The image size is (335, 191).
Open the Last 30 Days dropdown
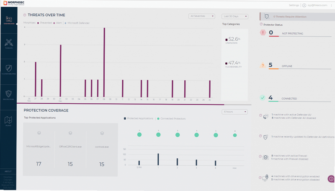coord(235,16)
